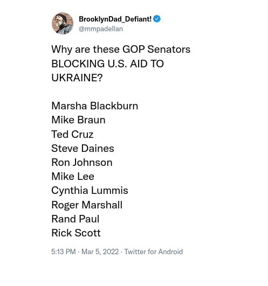Click the name Roger Marshall
The height and width of the screenshot is (286, 268).
pyautogui.click(x=87, y=205)
